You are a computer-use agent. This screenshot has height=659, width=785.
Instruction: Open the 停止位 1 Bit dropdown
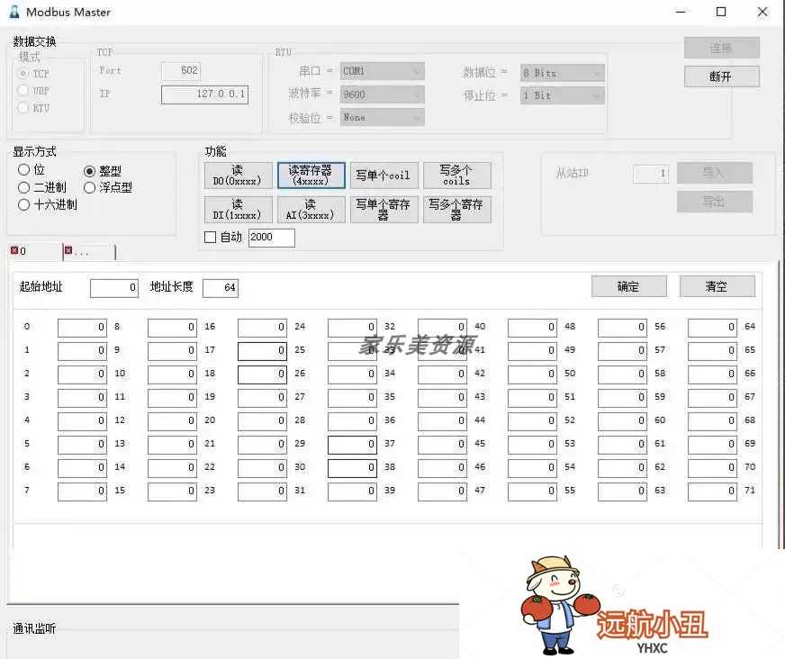(563, 95)
